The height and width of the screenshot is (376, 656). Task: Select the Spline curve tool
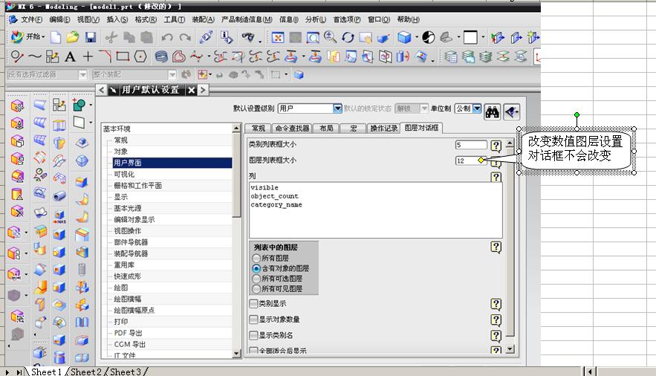(x=34, y=56)
